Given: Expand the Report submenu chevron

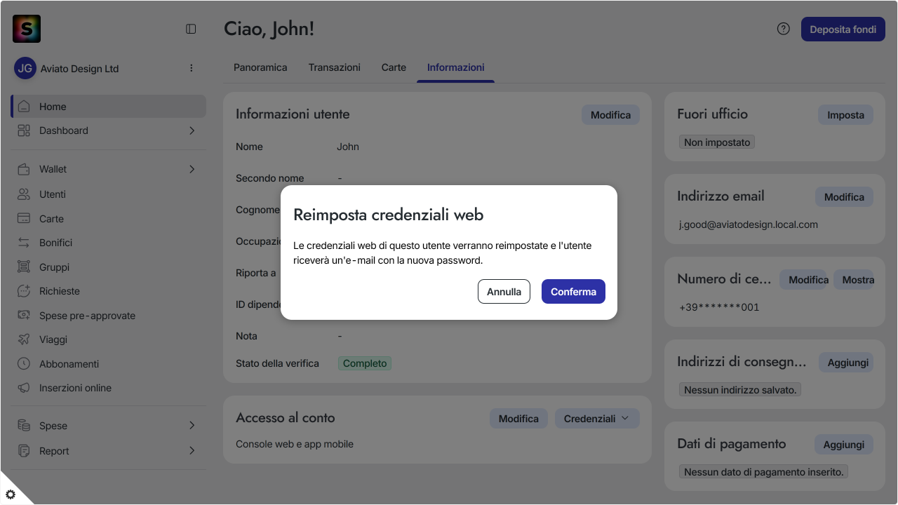Looking at the screenshot, I should pos(192,451).
